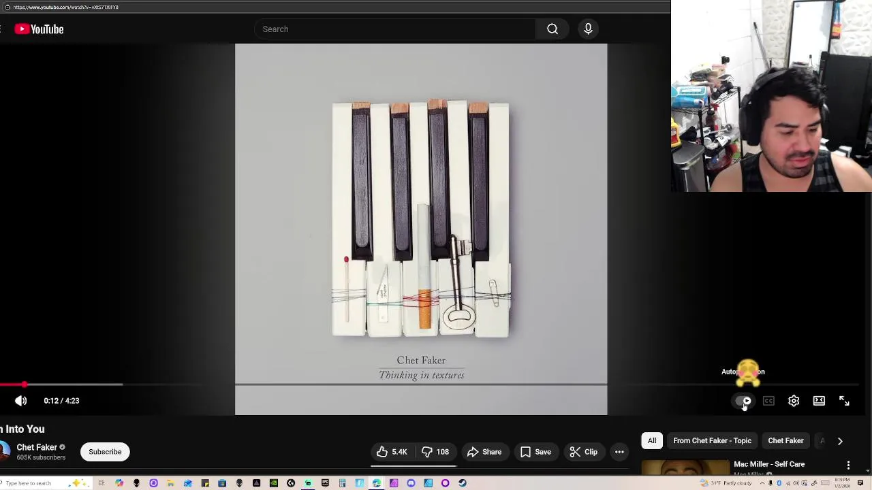This screenshot has height=490, width=872.
Task: Select From Chet Faker - Topic chip
Action: [712, 441]
